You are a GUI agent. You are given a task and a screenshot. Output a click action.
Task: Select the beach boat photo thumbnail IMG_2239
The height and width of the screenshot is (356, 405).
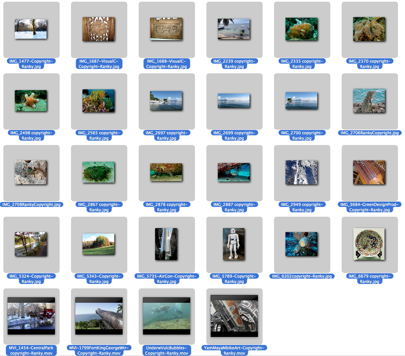234,29
